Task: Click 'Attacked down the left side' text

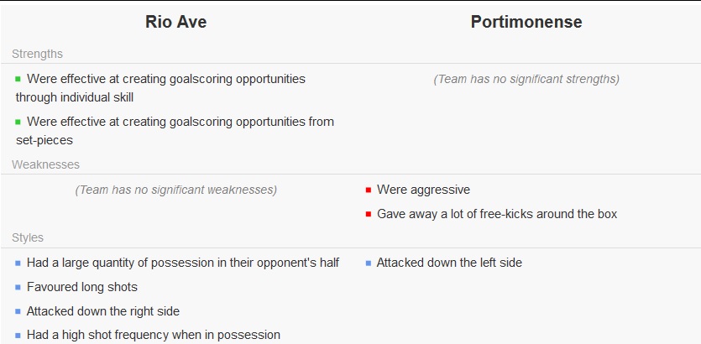Action: (x=449, y=263)
